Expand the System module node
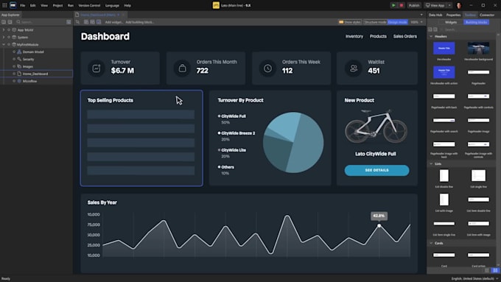Image resolution: width=501 pixels, height=282 pixels. point(4,38)
